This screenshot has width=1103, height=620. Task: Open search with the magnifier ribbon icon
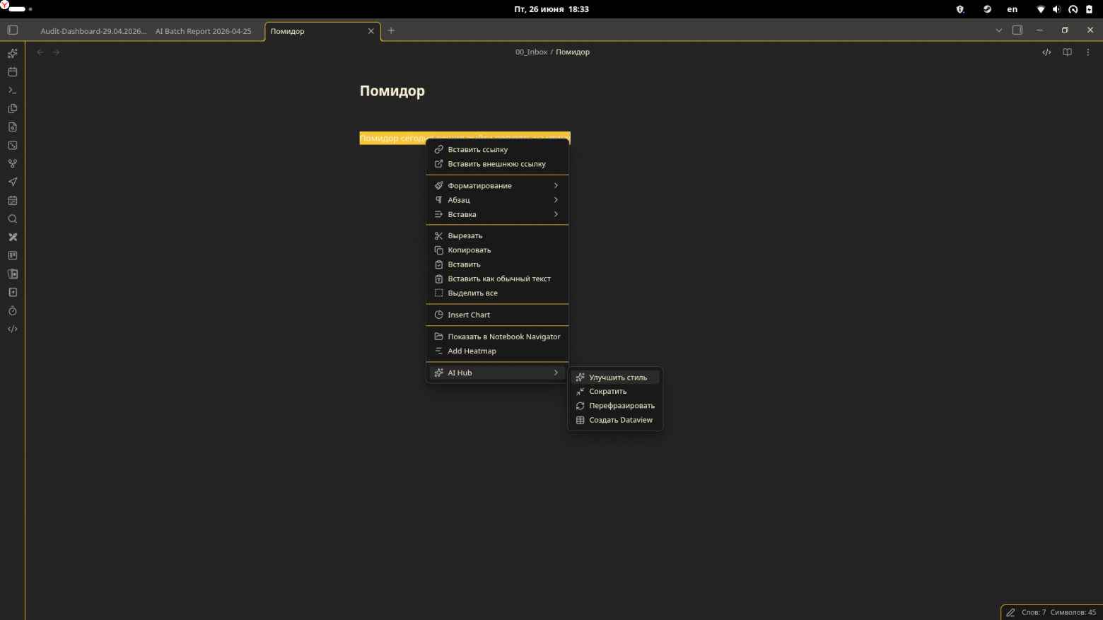pyautogui.click(x=12, y=219)
